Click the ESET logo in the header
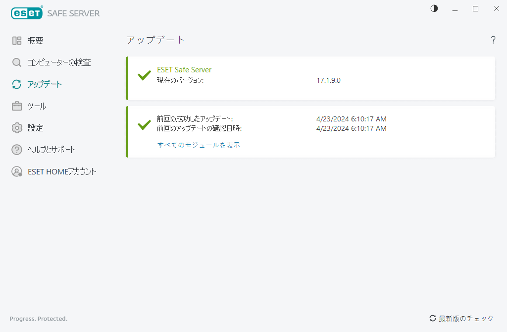507x332 pixels. coord(27,13)
